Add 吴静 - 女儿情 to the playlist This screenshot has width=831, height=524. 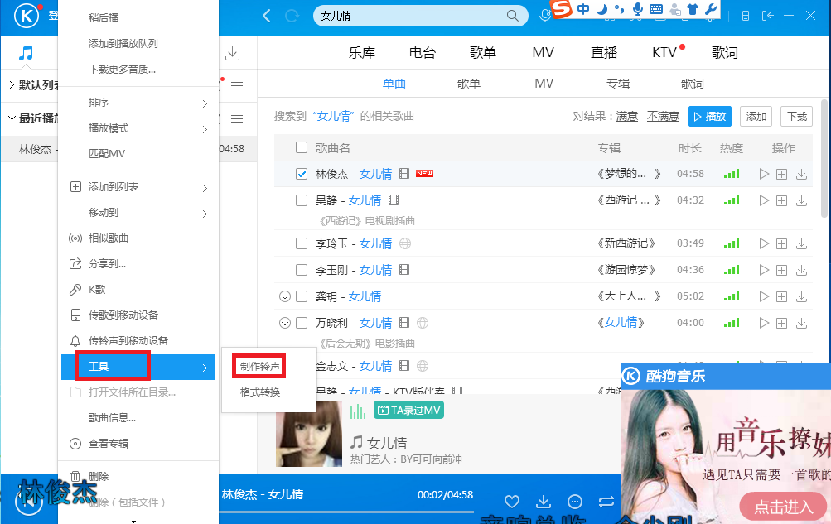[x=782, y=200]
